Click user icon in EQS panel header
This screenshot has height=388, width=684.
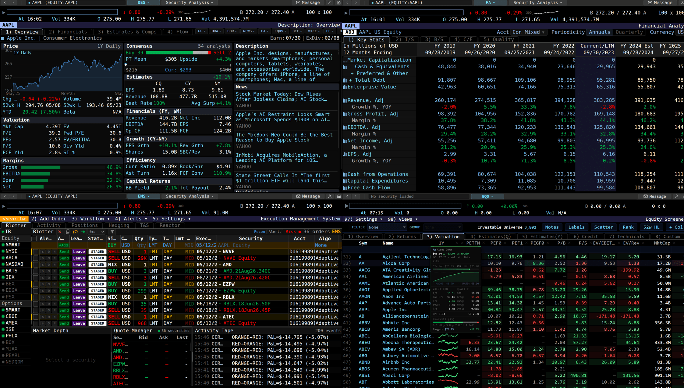[677, 196]
